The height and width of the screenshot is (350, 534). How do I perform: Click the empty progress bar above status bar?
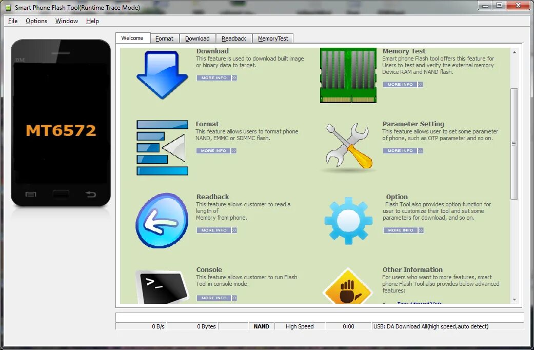[320, 317]
